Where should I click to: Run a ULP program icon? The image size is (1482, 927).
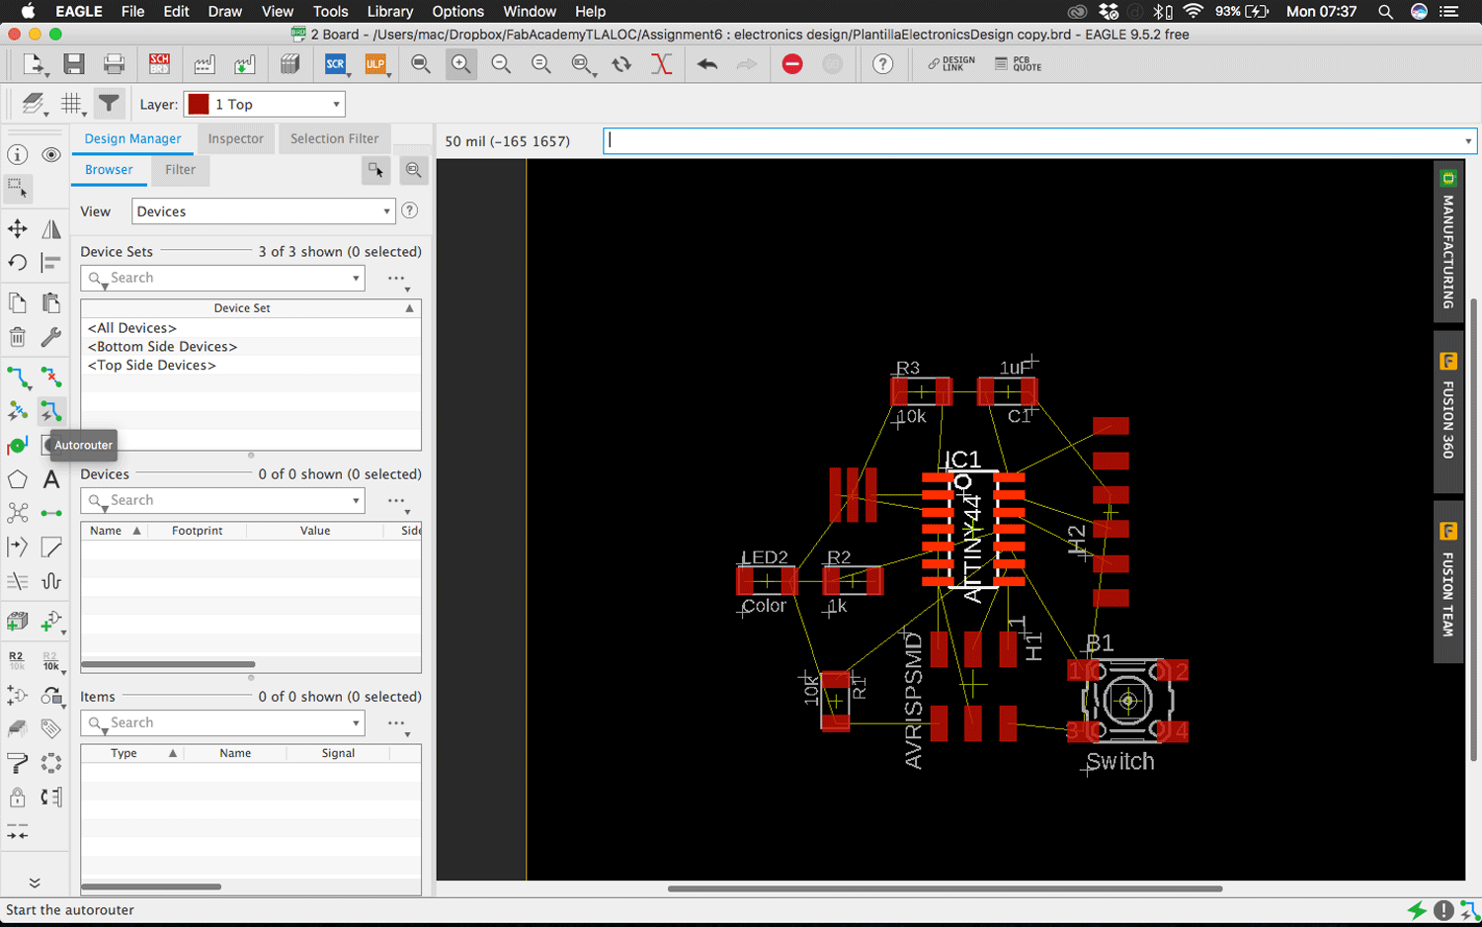pos(375,64)
